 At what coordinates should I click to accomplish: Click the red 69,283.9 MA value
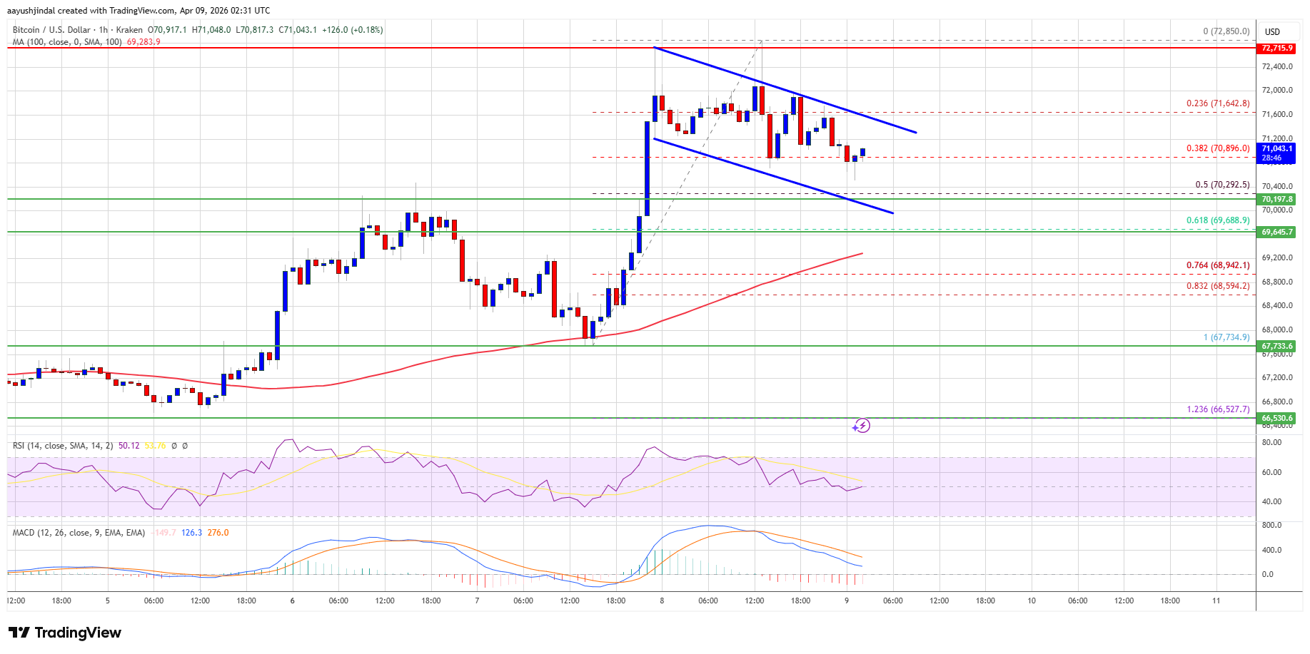[143, 42]
